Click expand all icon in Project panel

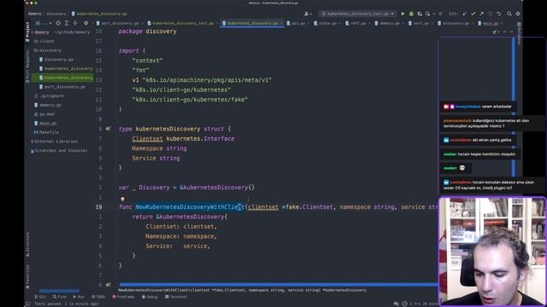pyautogui.click(x=67, y=23)
